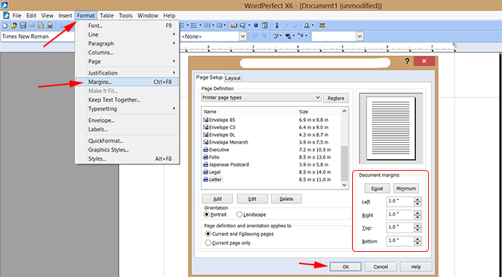
Task: Open the Help menu
Action: point(169,15)
